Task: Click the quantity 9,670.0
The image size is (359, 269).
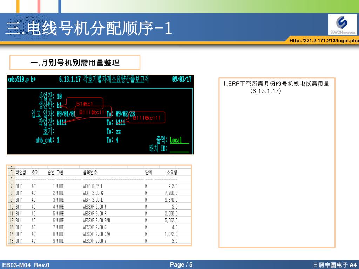Action: coord(171,200)
